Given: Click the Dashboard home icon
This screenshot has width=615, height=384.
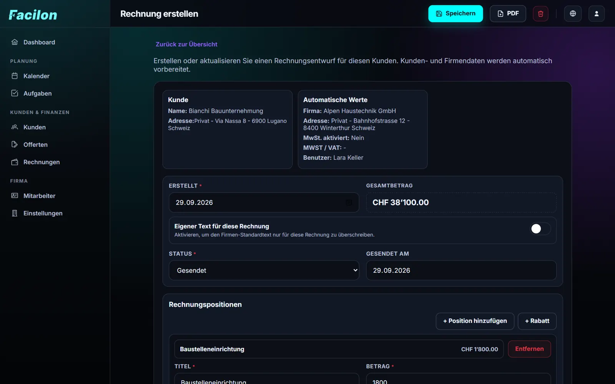Looking at the screenshot, I should point(15,42).
